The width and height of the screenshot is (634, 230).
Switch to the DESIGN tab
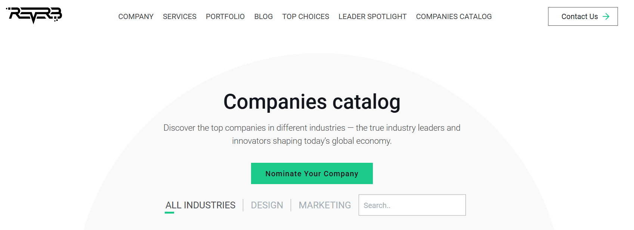pyautogui.click(x=267, y=205)
